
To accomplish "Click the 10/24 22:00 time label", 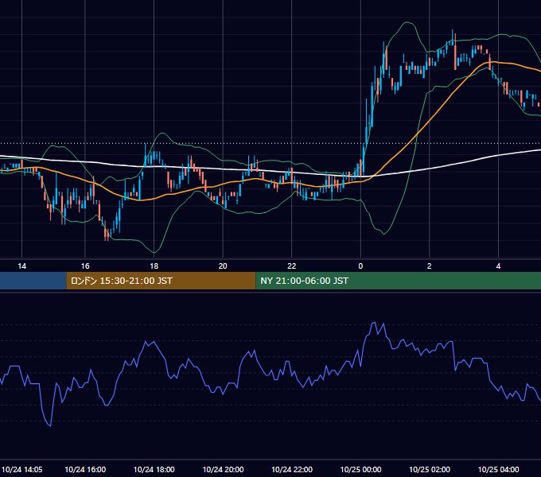I will 292,469.
